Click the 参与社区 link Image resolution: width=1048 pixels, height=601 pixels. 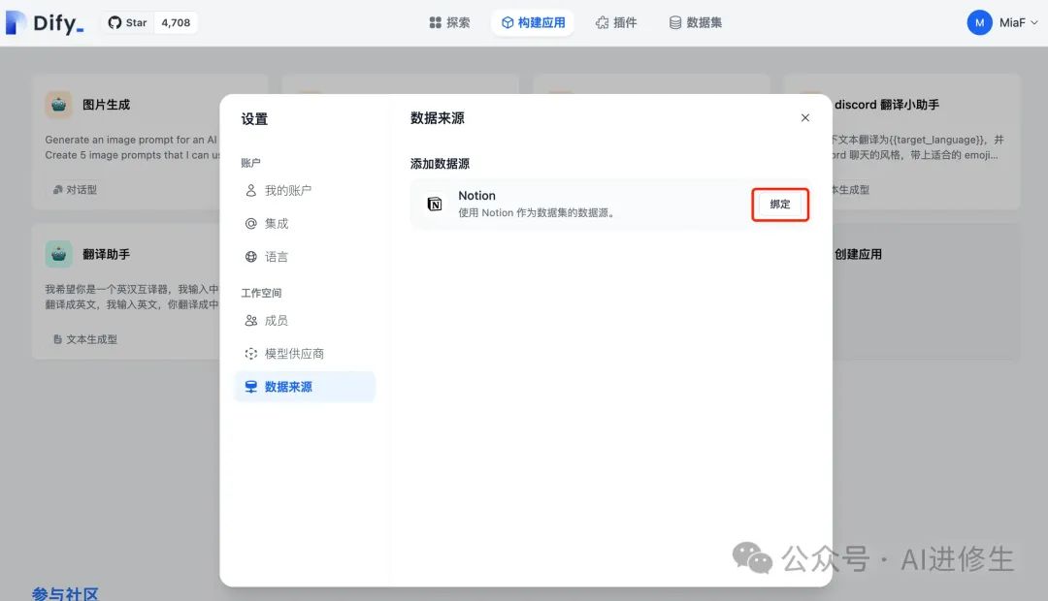[65, 593]
